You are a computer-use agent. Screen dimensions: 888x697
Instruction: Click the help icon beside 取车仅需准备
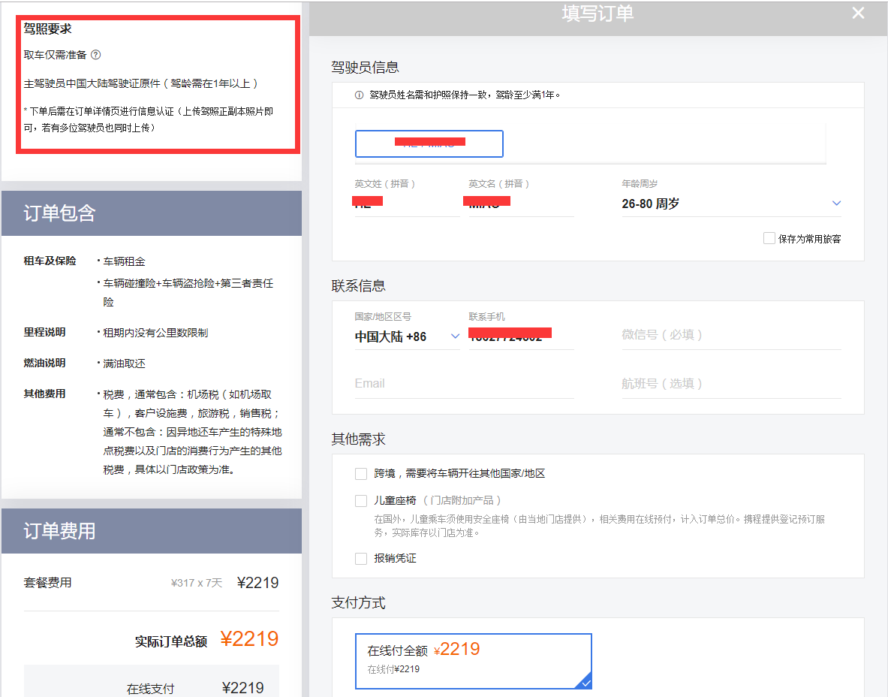point(95,55)
